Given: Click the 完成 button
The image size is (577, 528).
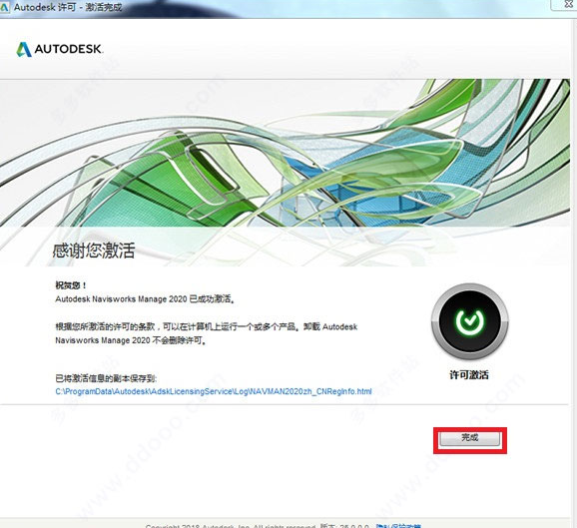Looking at the screenshot, I should (x=470, y=438).
